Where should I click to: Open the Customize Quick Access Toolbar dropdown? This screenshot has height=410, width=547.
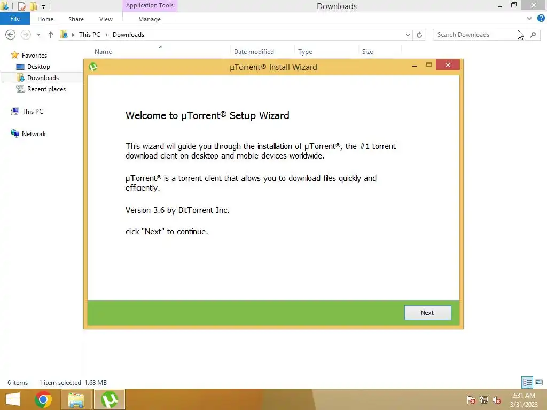(x=44, y=6)
